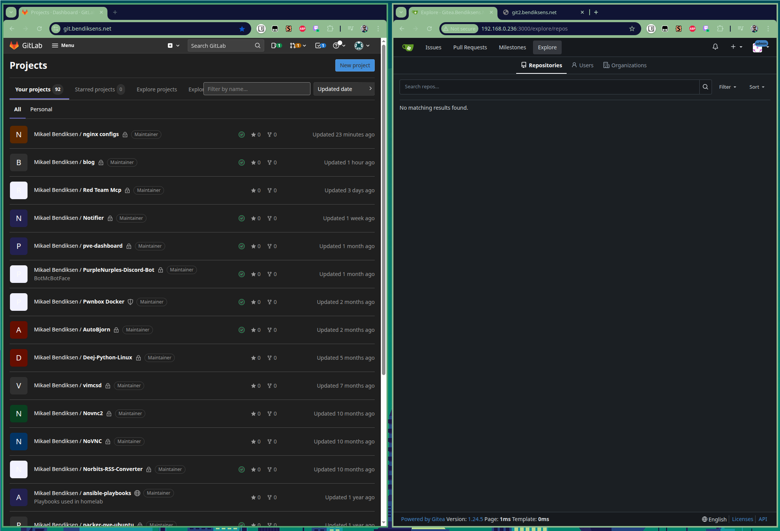780x531 pixels.
Task: Click the Gitea repo search magnifier button
Action: point(705,87)
